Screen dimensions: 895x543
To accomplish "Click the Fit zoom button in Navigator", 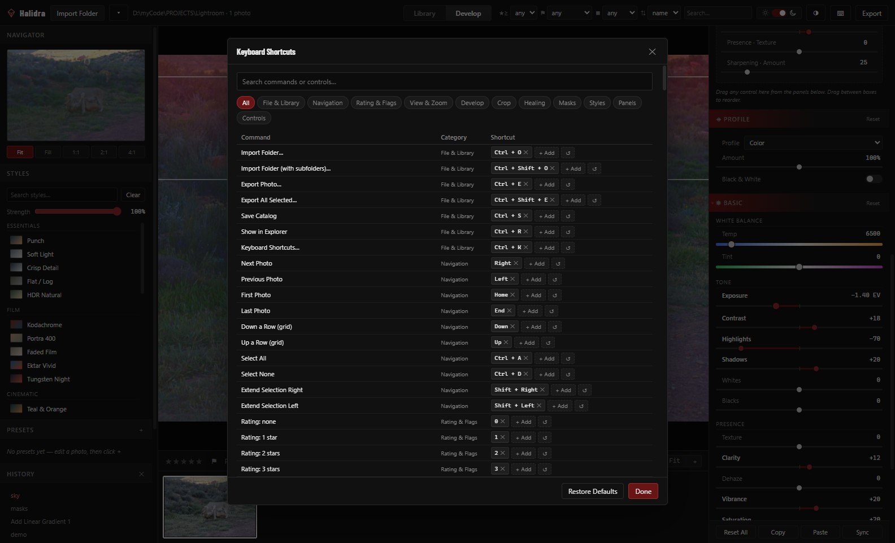I will pyautogui.click(x=20, y=152).
